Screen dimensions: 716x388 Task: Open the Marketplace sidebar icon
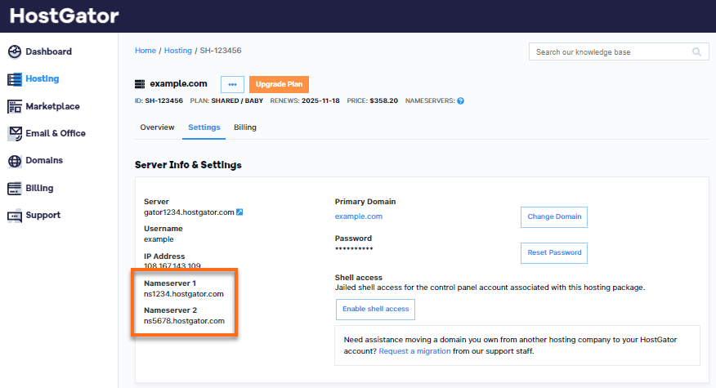pyautogui.click(x=15, y=106)
